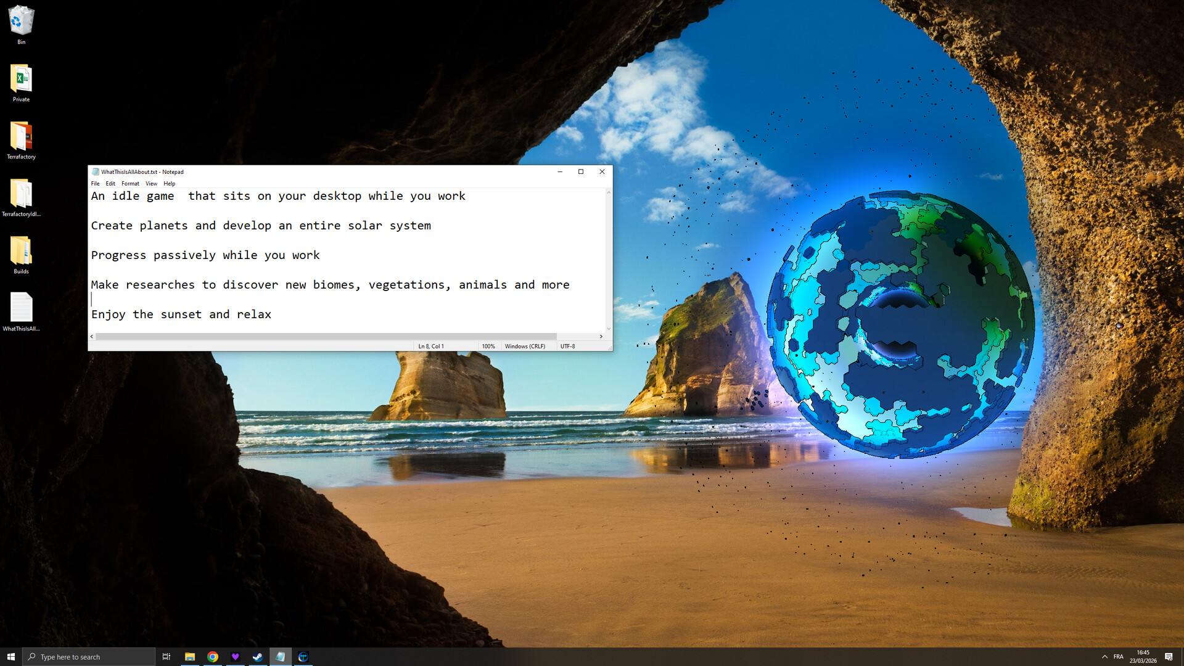Click the rotating planet globe widget
1184x666 pixels.
click(x=899, y=325)
